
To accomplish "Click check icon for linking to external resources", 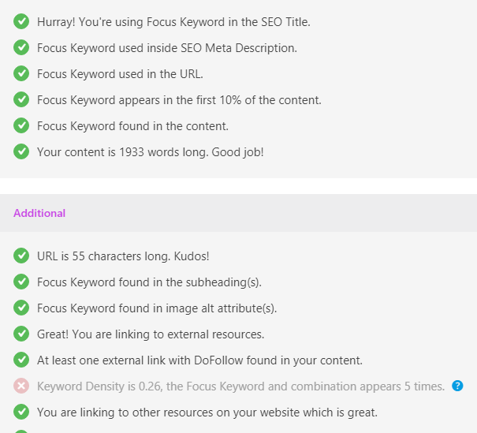I will pyautogui.click(x=22, y=334).
